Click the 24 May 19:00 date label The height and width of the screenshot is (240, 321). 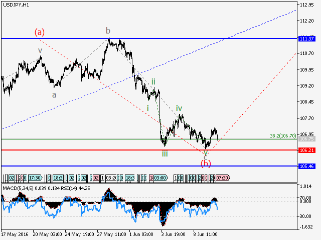coord(79,234)
